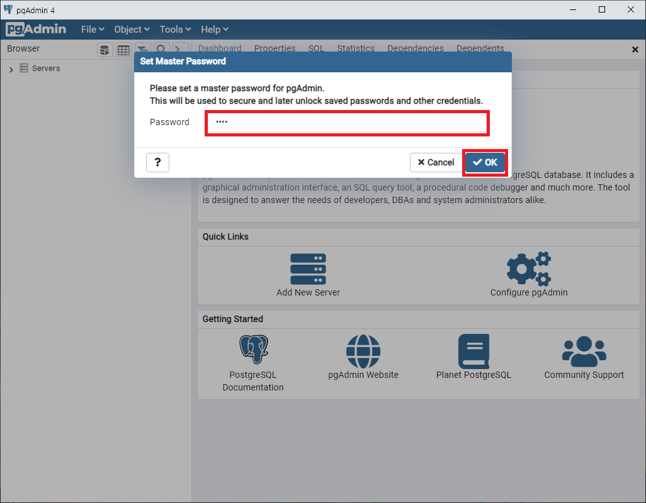This screenshot has height=503, width=646.
Task: Click the PostgreSQL elephant documentation icon
Action: [254, 349]
